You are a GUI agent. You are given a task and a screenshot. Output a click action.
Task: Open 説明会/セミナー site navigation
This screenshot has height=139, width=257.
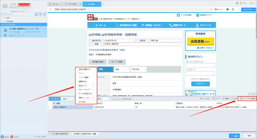tap(152, 25)
